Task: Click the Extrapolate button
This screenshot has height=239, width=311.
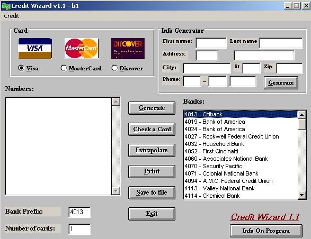Action: pos(152,151)
